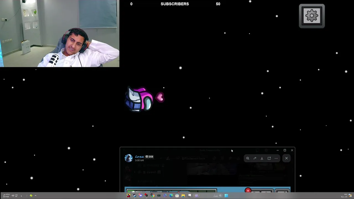Expand the hidden tray icons chevron
The height and width of the screenshot is (199, 354).
[x=35, y=196]
